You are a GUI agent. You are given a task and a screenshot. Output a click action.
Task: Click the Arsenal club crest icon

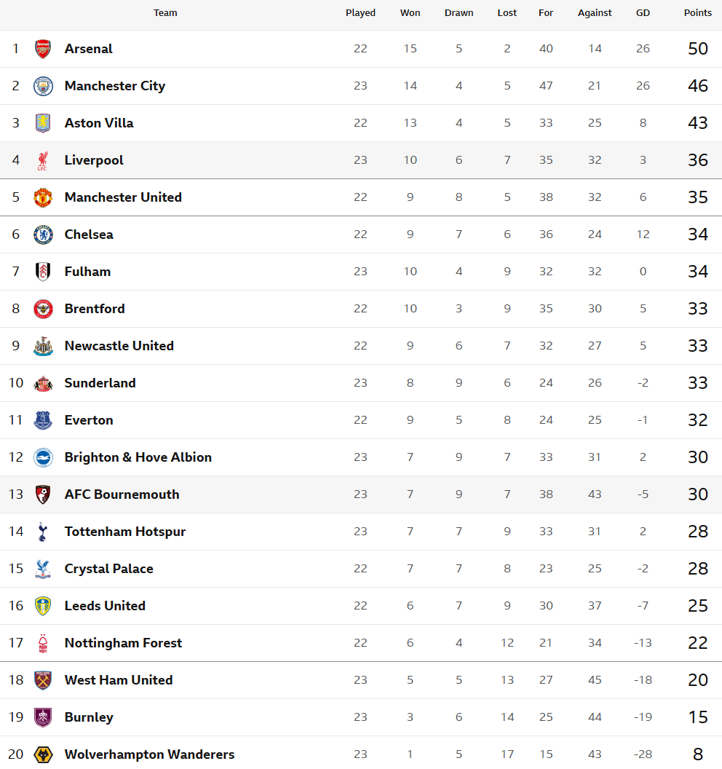pyautogui.click(x=43, y=49)
